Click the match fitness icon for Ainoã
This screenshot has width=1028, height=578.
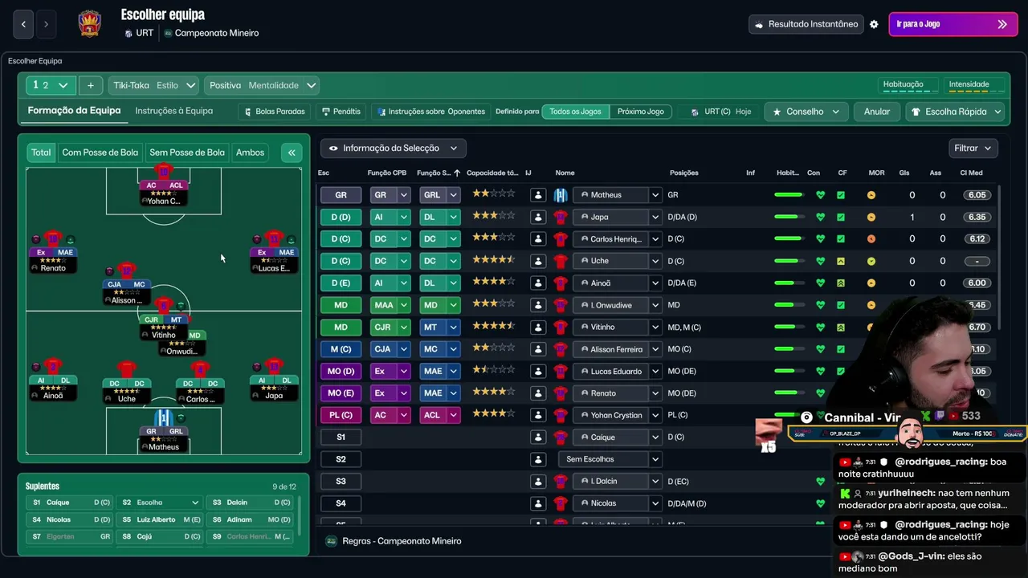click(x=841, y=283)
